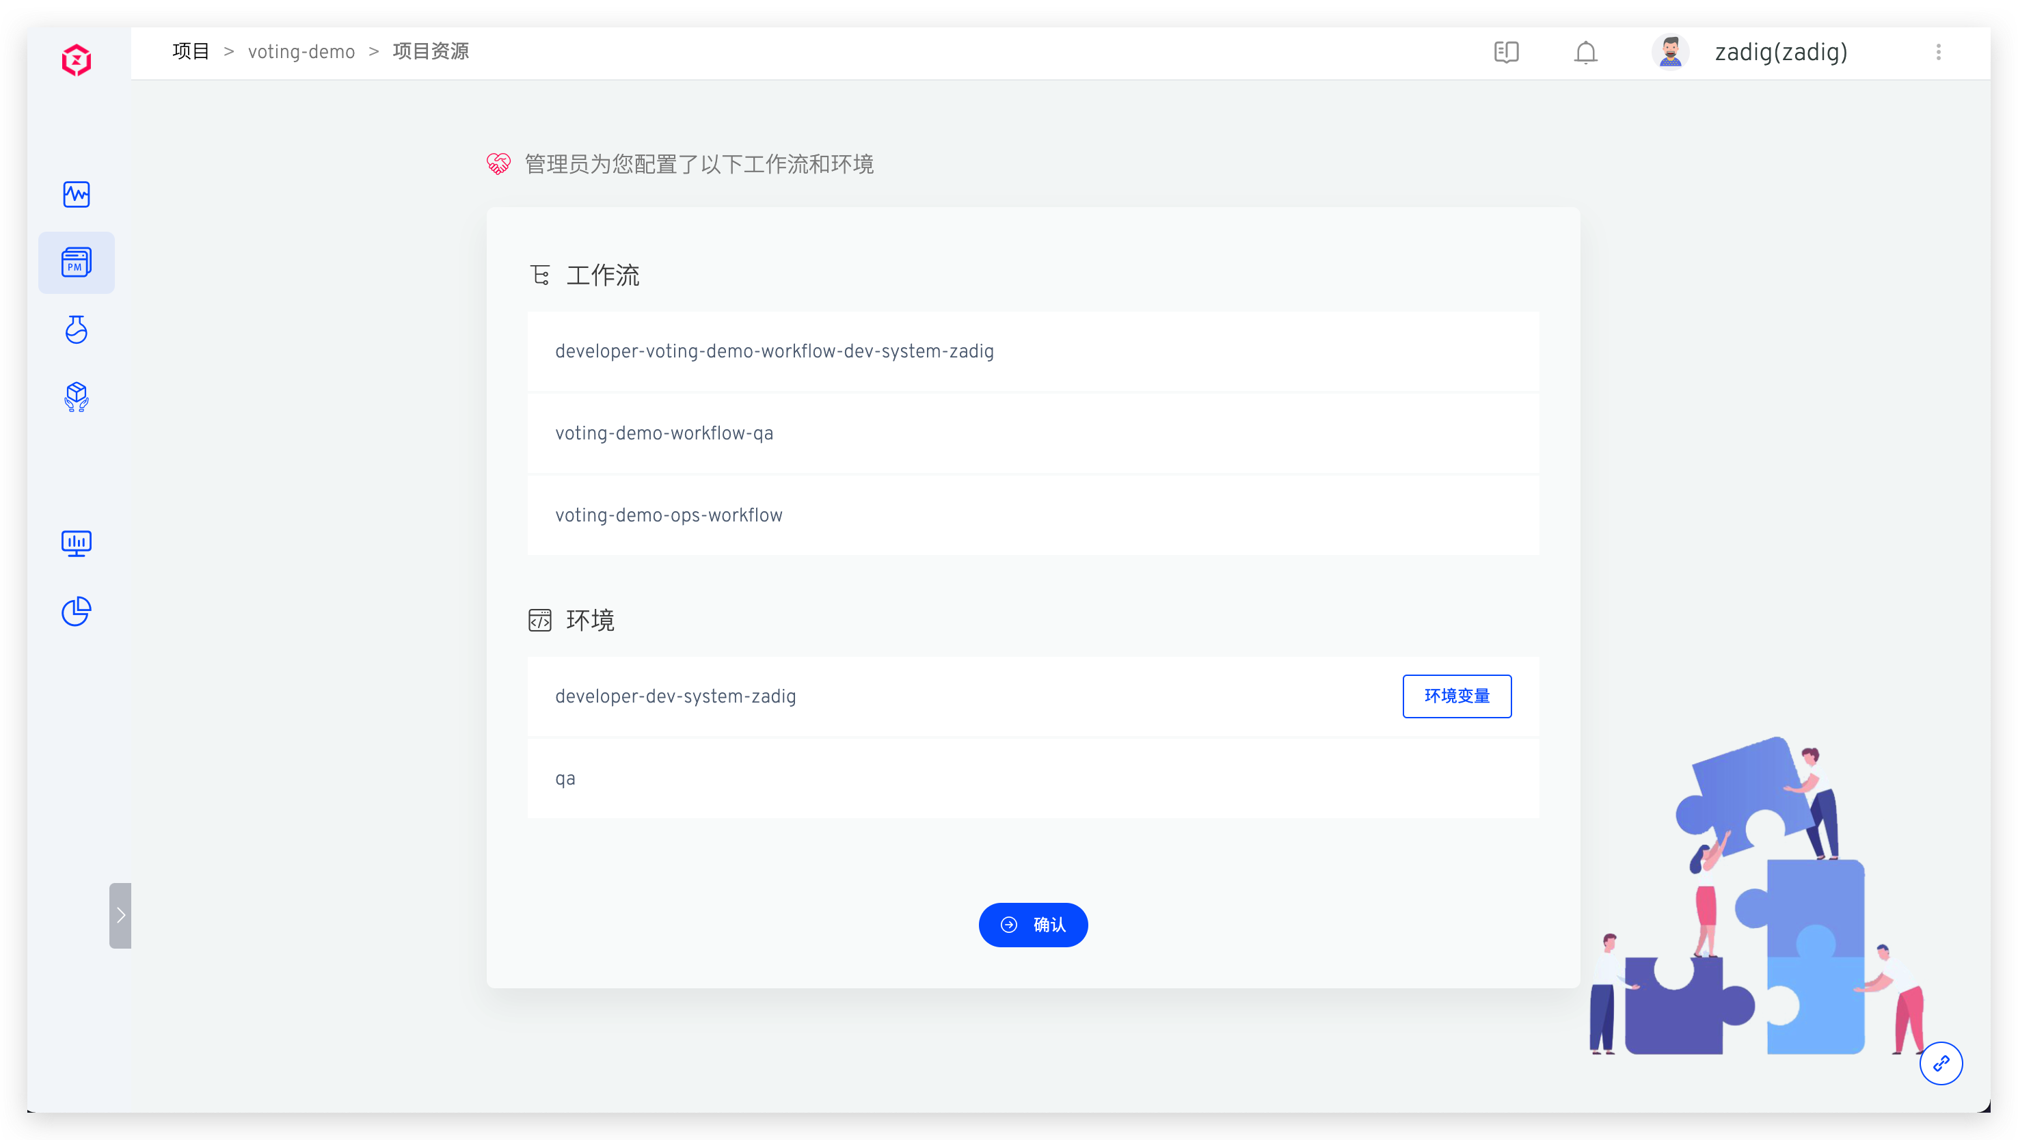Open the flask testing center icon
The width and height of the screenshot is (2018, 1140).
[x=76, y=329]
